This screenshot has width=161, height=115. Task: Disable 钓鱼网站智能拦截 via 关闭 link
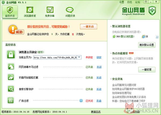(99, 78)
